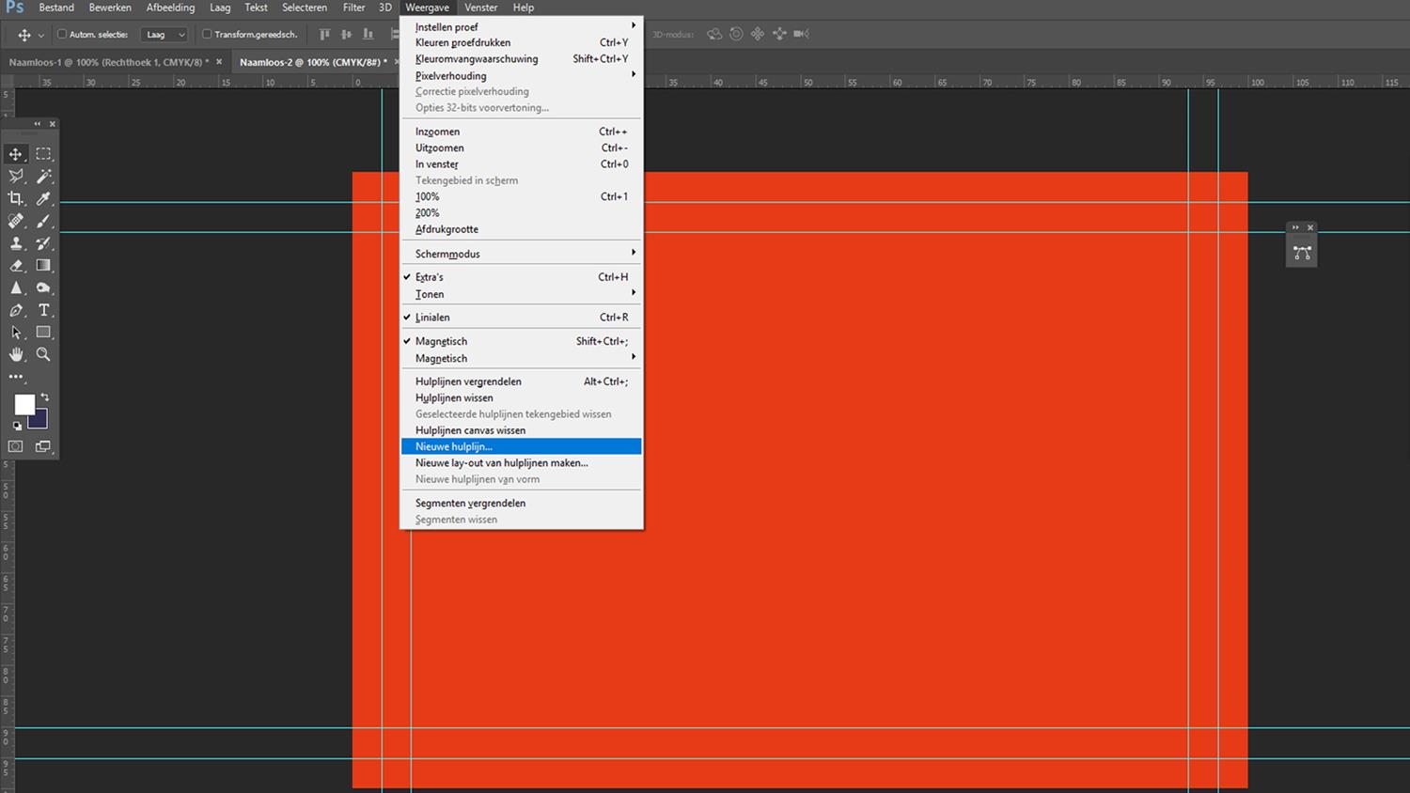Select the Crop tool
Screen dimensions: 1410x793
click(16, 198)
